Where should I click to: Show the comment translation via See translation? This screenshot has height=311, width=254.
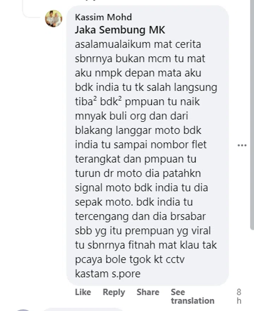click(192, 296)
